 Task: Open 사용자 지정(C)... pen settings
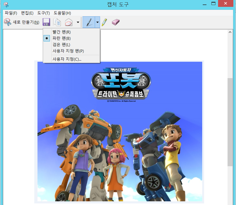pos(72,59)
